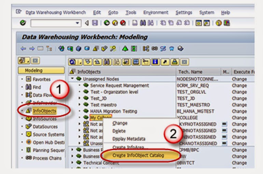The height and width of the screenshot is (174, 263).
Task: Click the Modeling section header button
Action: (41, 70)
